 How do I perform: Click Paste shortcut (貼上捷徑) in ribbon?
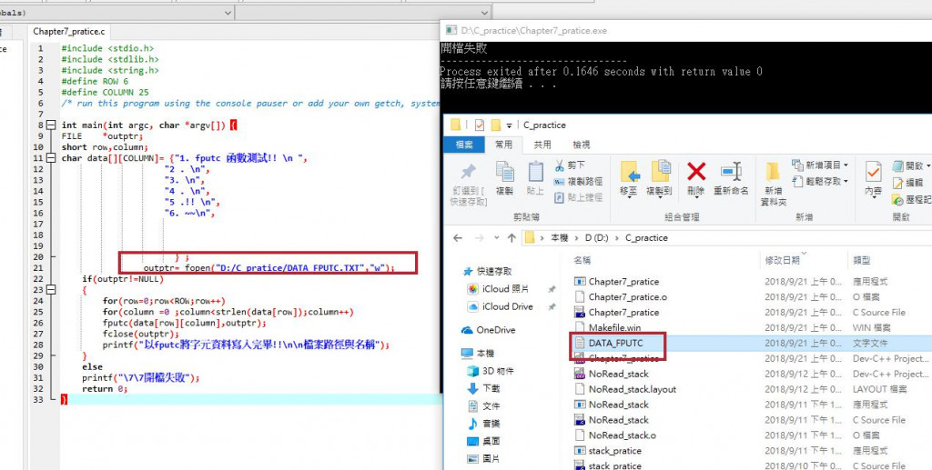tap(578, 197)
